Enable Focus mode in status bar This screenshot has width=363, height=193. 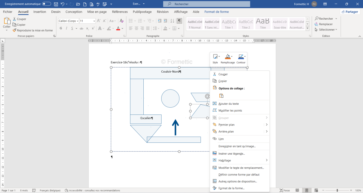tap(284, 190)
